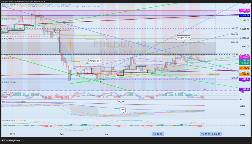Click the StochRSI indicator legend

[6, 93]
